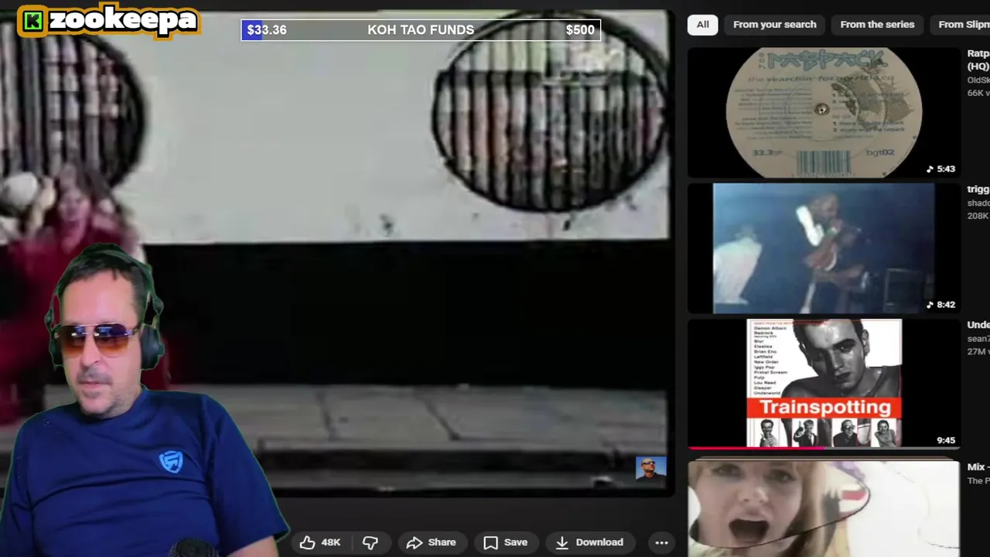Click the red watched progress bar under Trainspotting
The image size is (990, 557).
[x=756, y=447]
